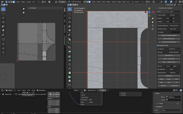Activate the Annotate tool in 3D viewport
The image size is (183, 114).
coord(70,35)
